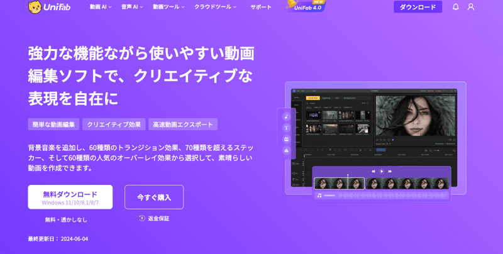Expand the 動画ツール dropdown menu
This screenshot has height=254, width=503.
(x=169, y=7)
